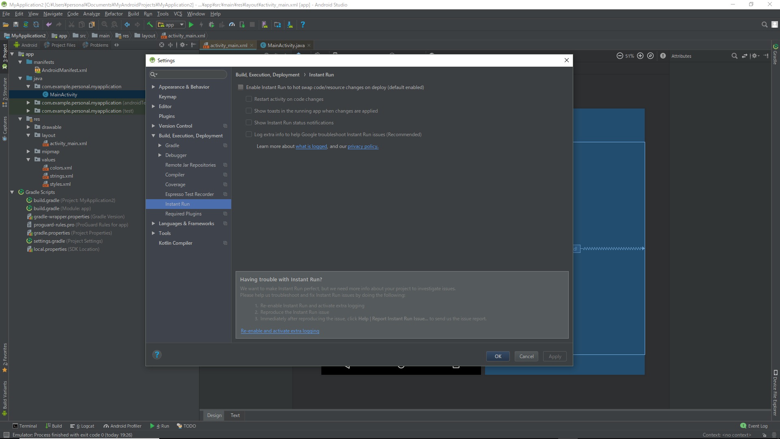Screen dimensions: 780x439
Task: Expand Version Control settings
Action: [x=154, y=126]
